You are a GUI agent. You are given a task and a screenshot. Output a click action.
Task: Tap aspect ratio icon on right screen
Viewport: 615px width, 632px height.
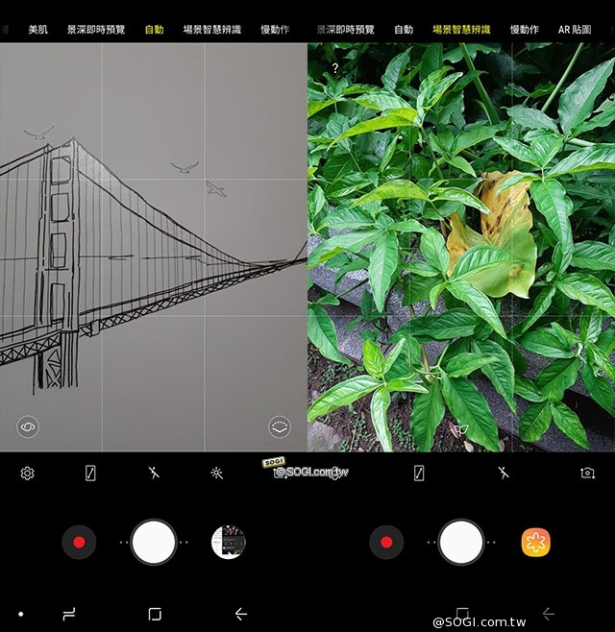click(x=419, y=473)
